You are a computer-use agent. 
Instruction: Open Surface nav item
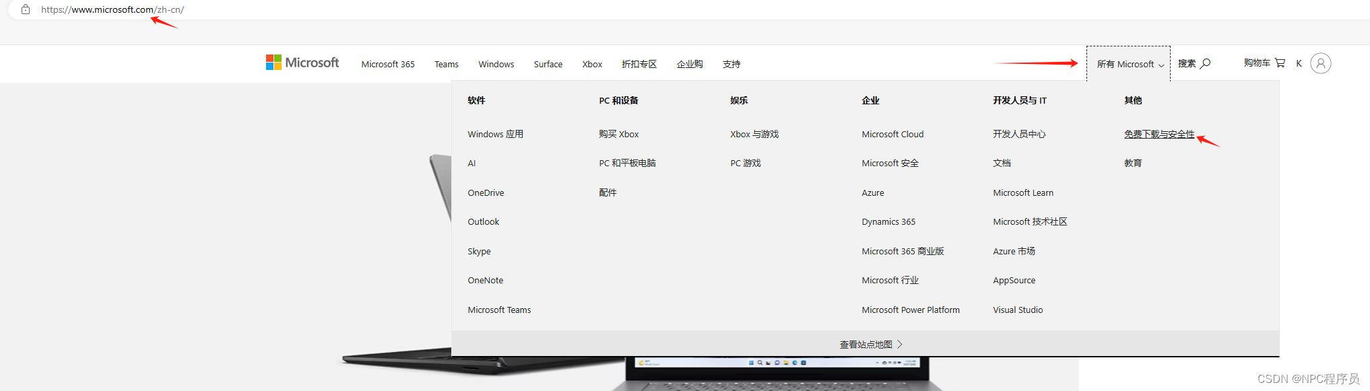548,64
